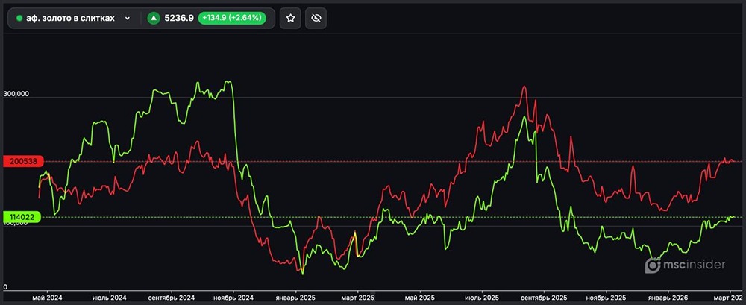Viewport: 746px width, 305px height.
Task: Click the май 2024 axis label
Action: point(47,297)
